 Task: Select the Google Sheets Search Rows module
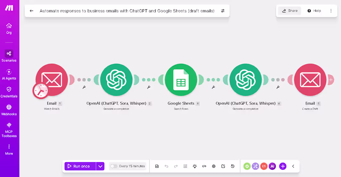click(x=181, y=80)
